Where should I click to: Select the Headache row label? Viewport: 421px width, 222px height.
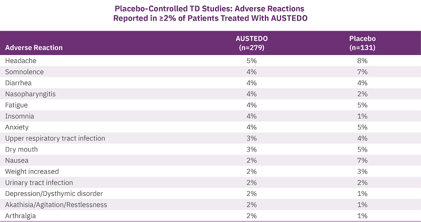[21, 61]
